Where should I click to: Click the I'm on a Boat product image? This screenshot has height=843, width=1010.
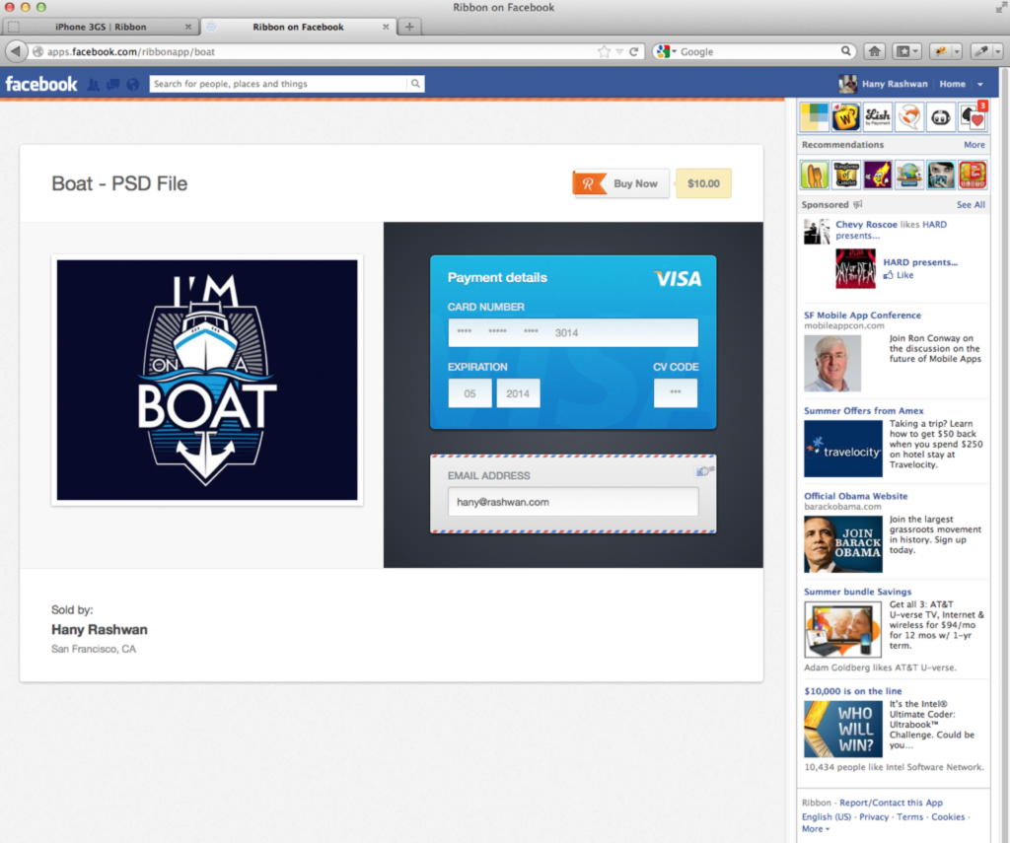(207, 380)
